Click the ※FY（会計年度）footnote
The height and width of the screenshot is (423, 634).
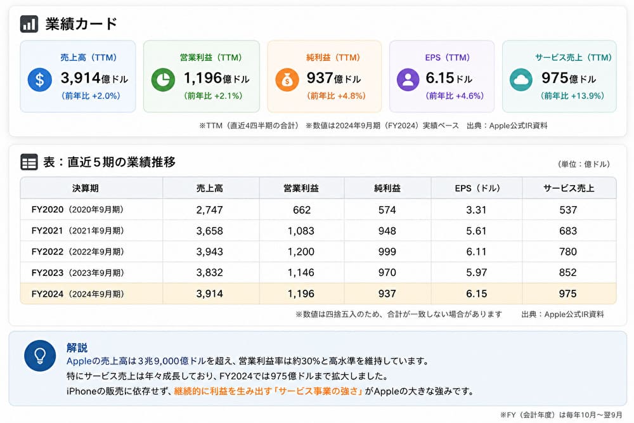(561, 415)
